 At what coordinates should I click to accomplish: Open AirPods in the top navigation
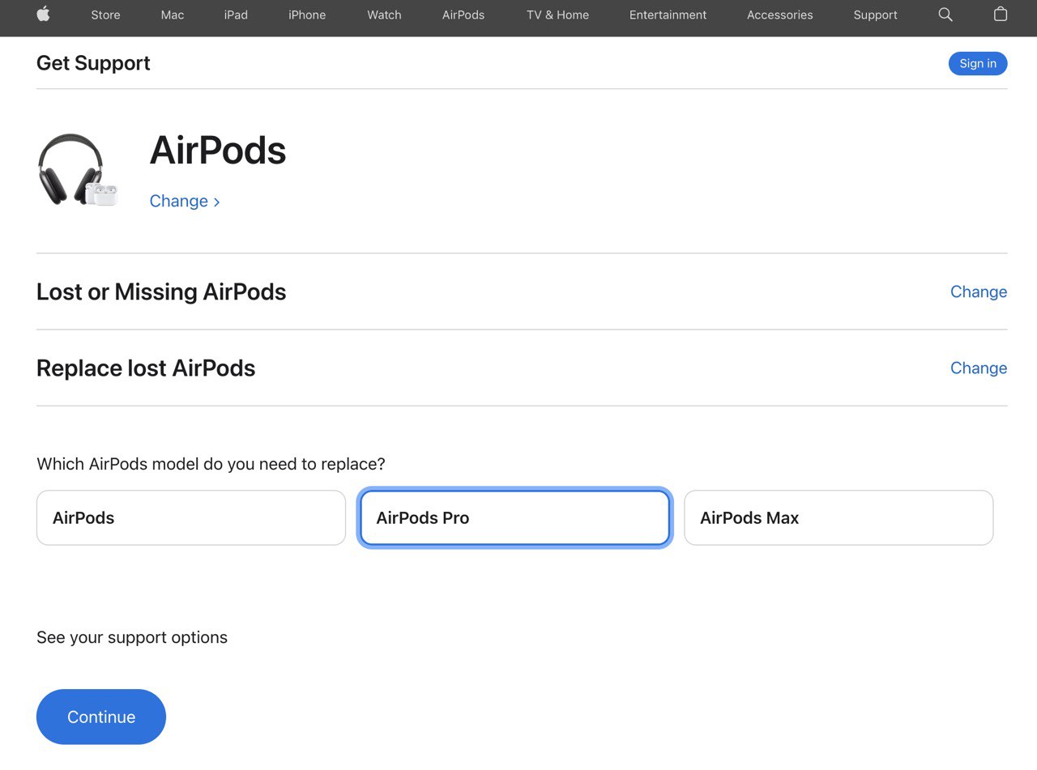[x=463, y=15]
